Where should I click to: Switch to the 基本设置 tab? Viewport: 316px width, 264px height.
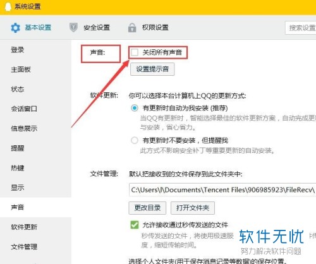(38, 28)
